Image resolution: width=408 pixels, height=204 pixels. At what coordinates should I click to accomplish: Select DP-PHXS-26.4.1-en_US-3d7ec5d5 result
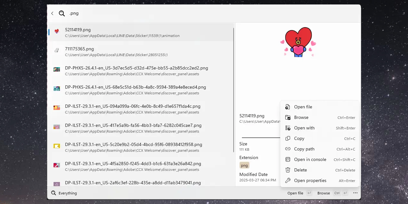141,70
